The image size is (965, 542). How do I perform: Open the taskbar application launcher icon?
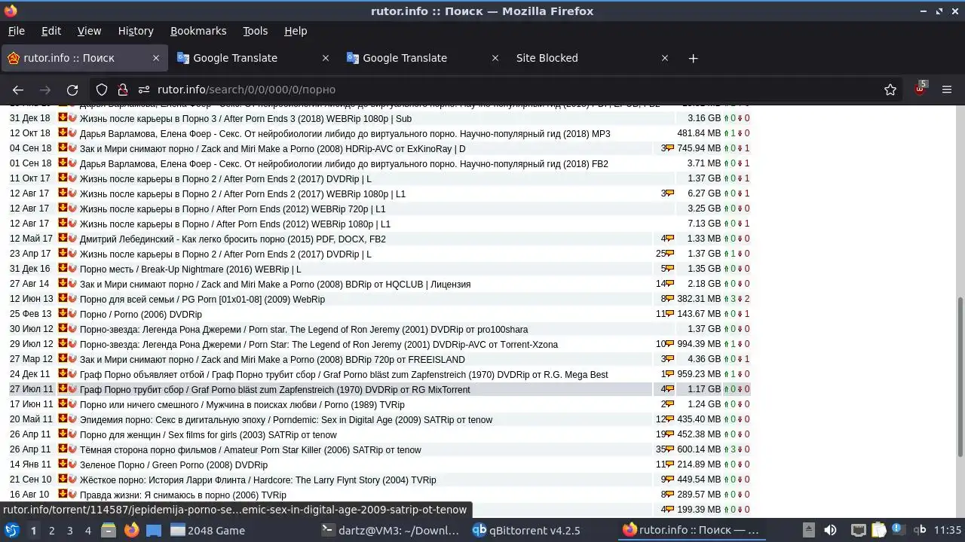click(12, 530)
